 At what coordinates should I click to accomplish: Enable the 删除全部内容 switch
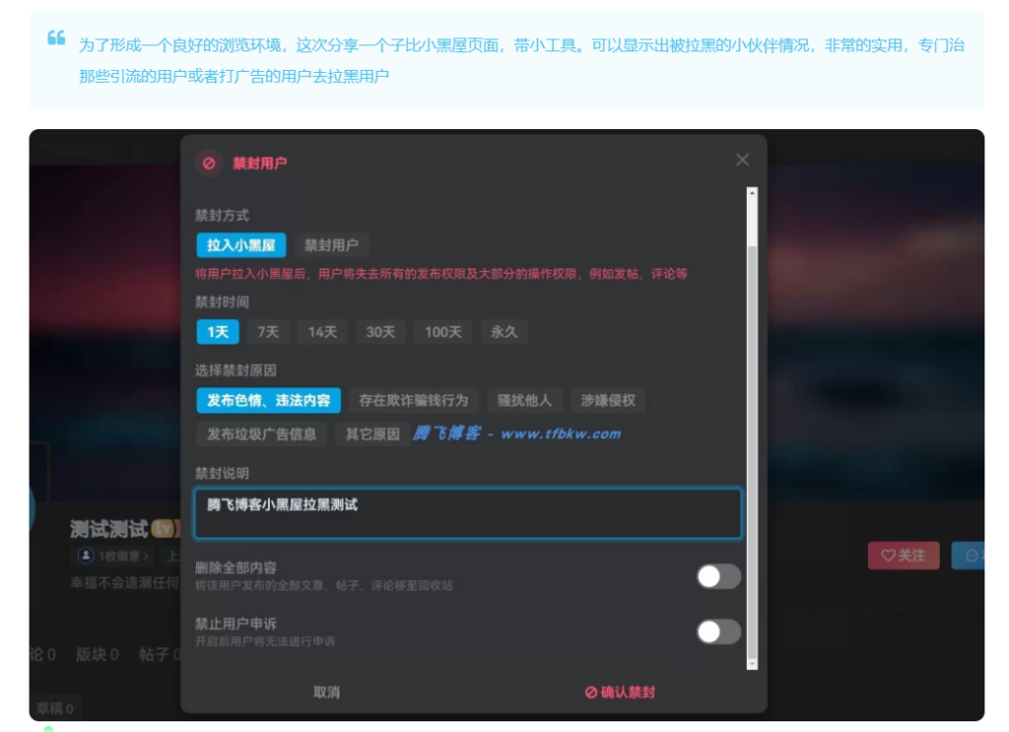point(718,576)
